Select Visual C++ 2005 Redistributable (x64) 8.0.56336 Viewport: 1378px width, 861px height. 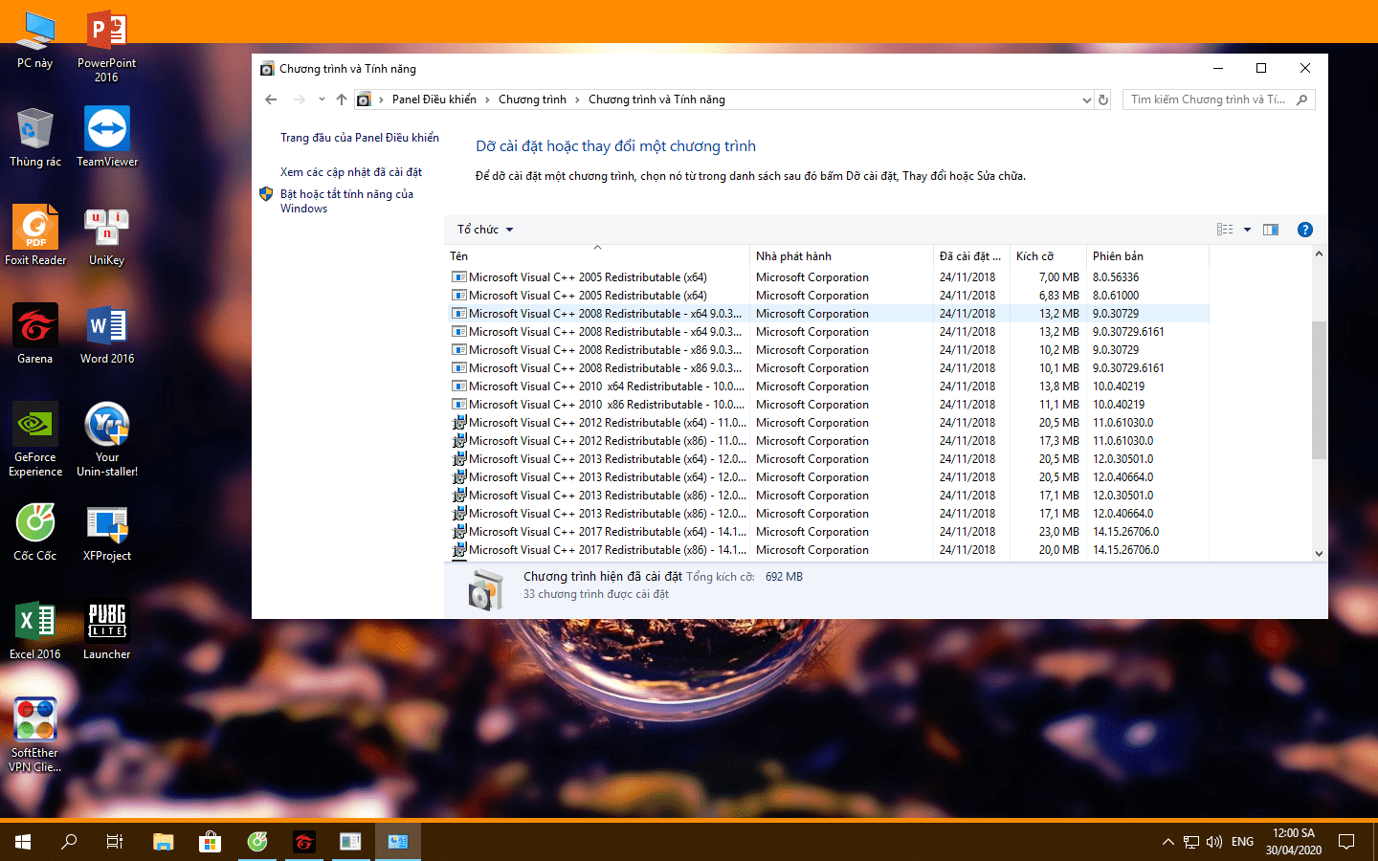(829, 277)
